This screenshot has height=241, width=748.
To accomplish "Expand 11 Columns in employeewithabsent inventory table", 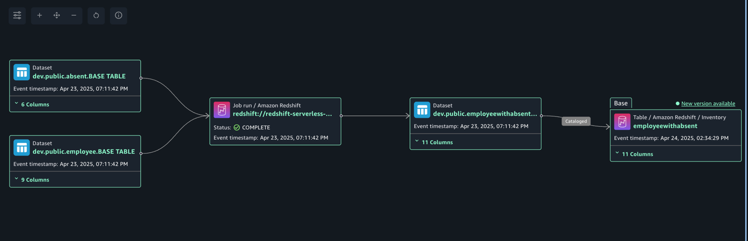I will click(x=634, y=154).
